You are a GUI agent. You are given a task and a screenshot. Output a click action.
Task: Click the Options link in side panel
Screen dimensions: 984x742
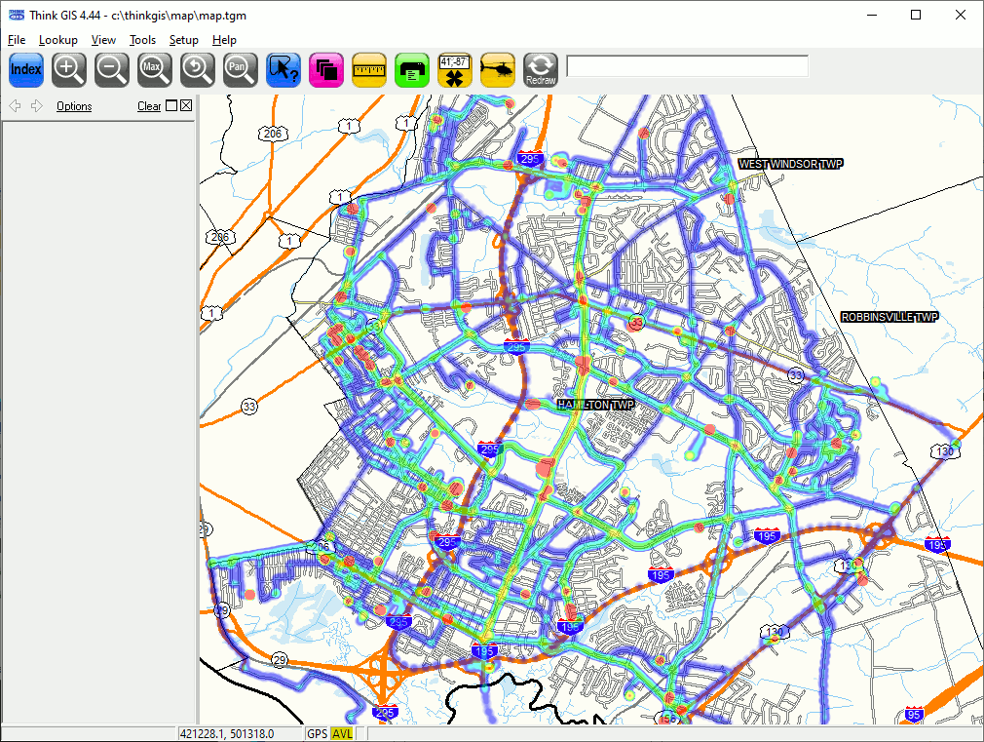click(x=74, y=106)
